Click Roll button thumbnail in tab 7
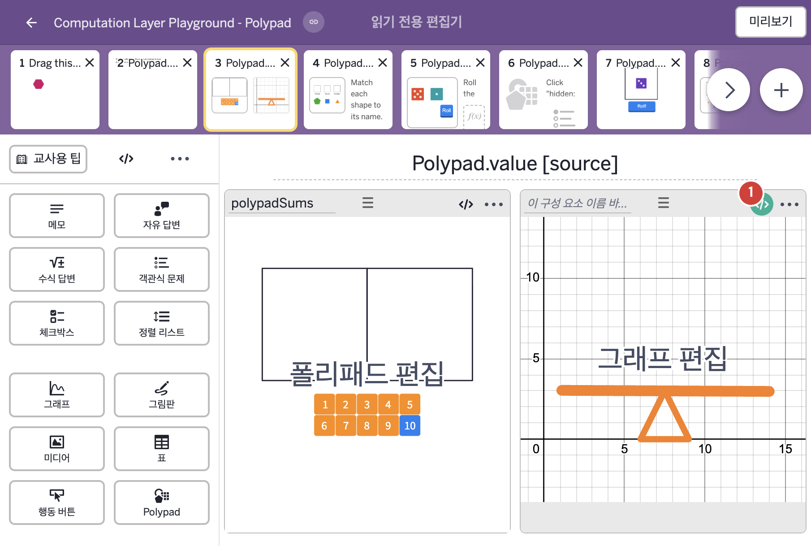The image size is (811, 546). tap(642, 106)
